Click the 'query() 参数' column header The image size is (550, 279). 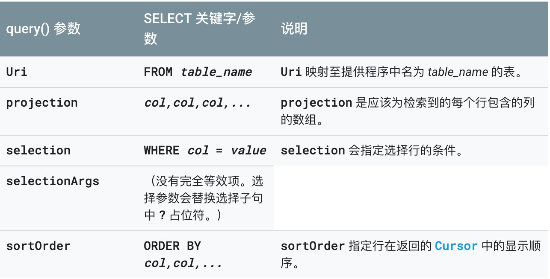(43, 29)
